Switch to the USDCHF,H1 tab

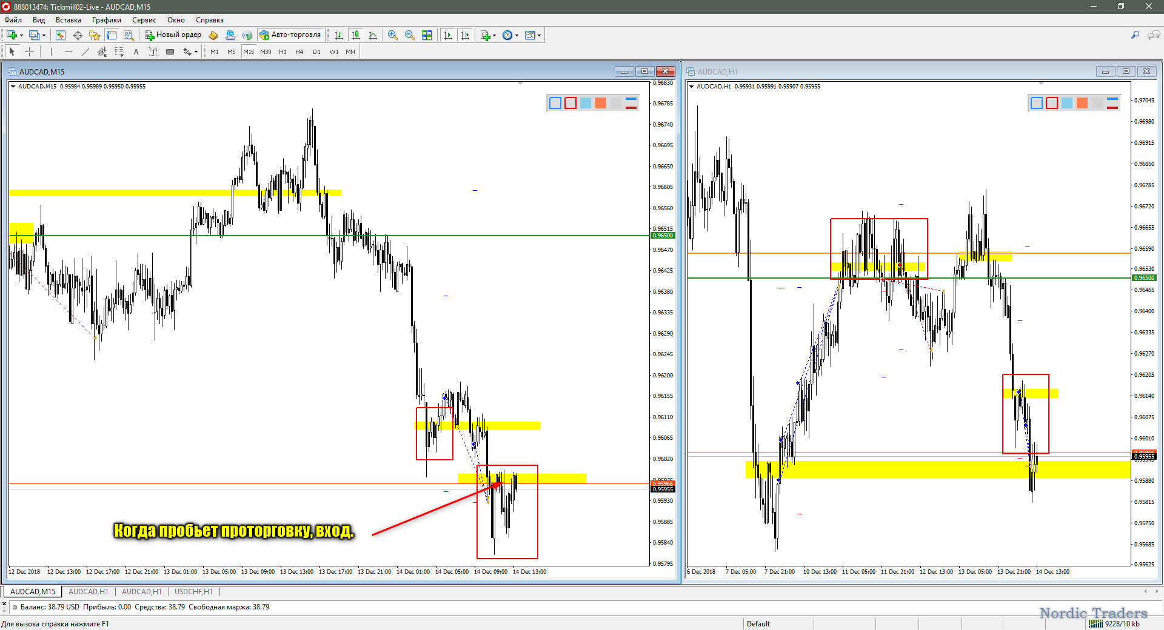point(193,592)
